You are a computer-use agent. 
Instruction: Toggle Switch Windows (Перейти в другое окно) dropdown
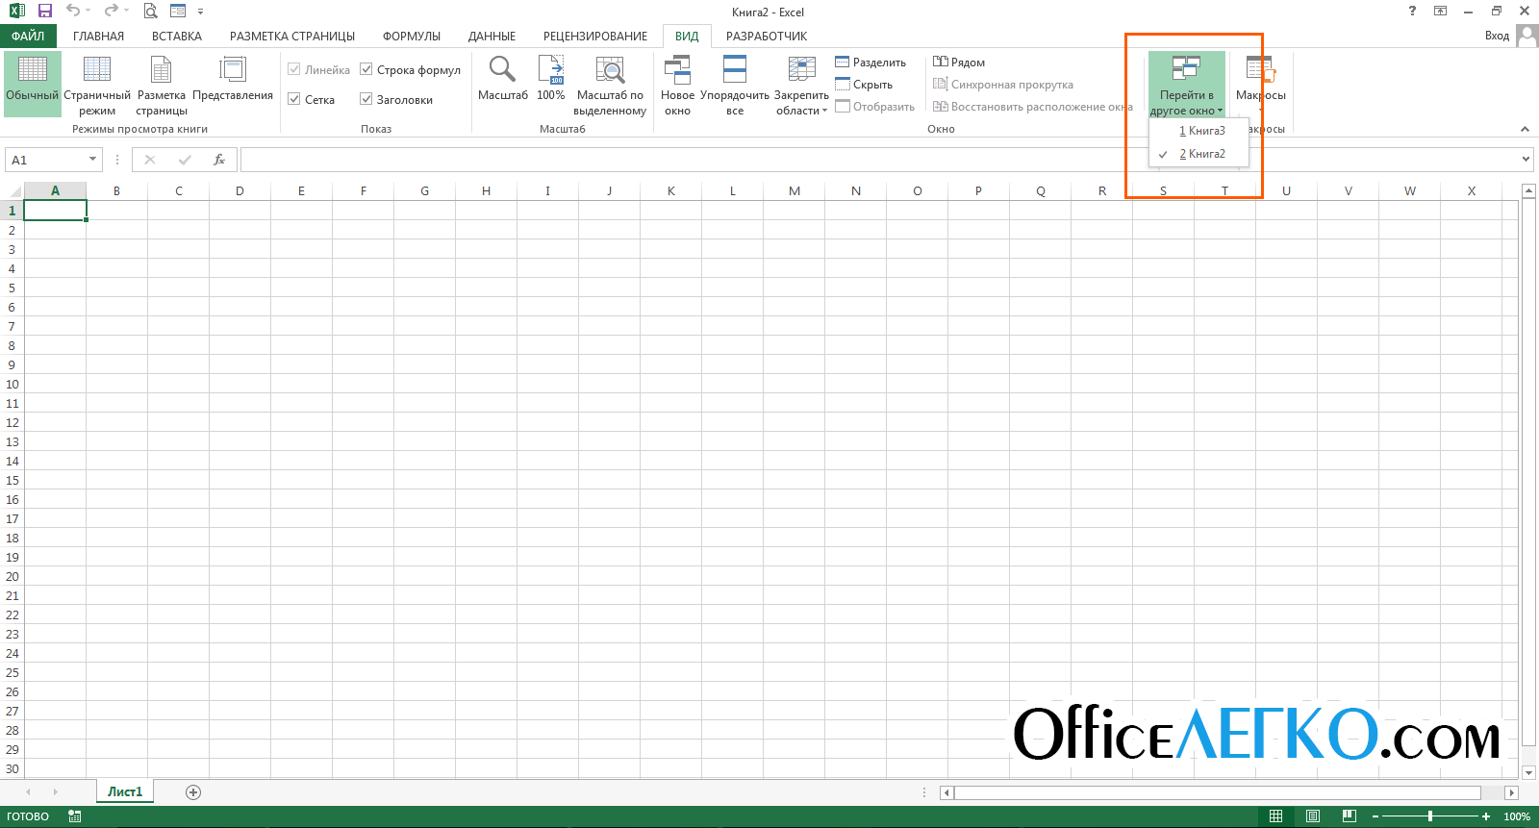(1186, 84)
